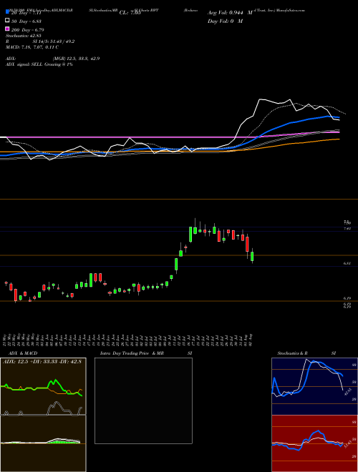Click the 02 Aug date axis label
Viewport: 358px width, 472px height.
tap(251, 338)
